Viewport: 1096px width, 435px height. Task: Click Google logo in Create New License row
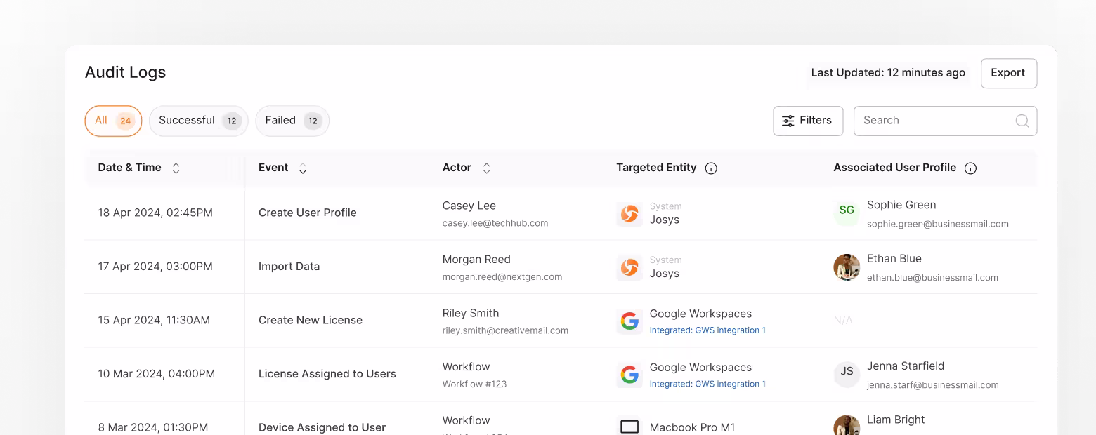pyautogui.click(x=629, y=321)
